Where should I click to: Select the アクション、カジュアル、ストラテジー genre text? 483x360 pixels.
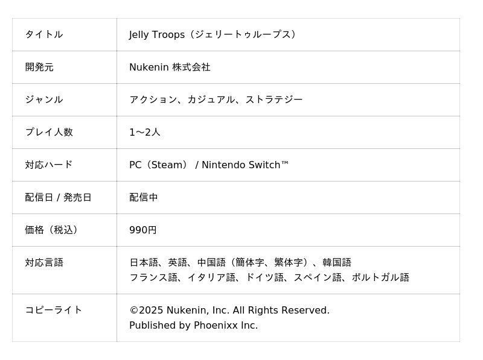pos(216,99)
